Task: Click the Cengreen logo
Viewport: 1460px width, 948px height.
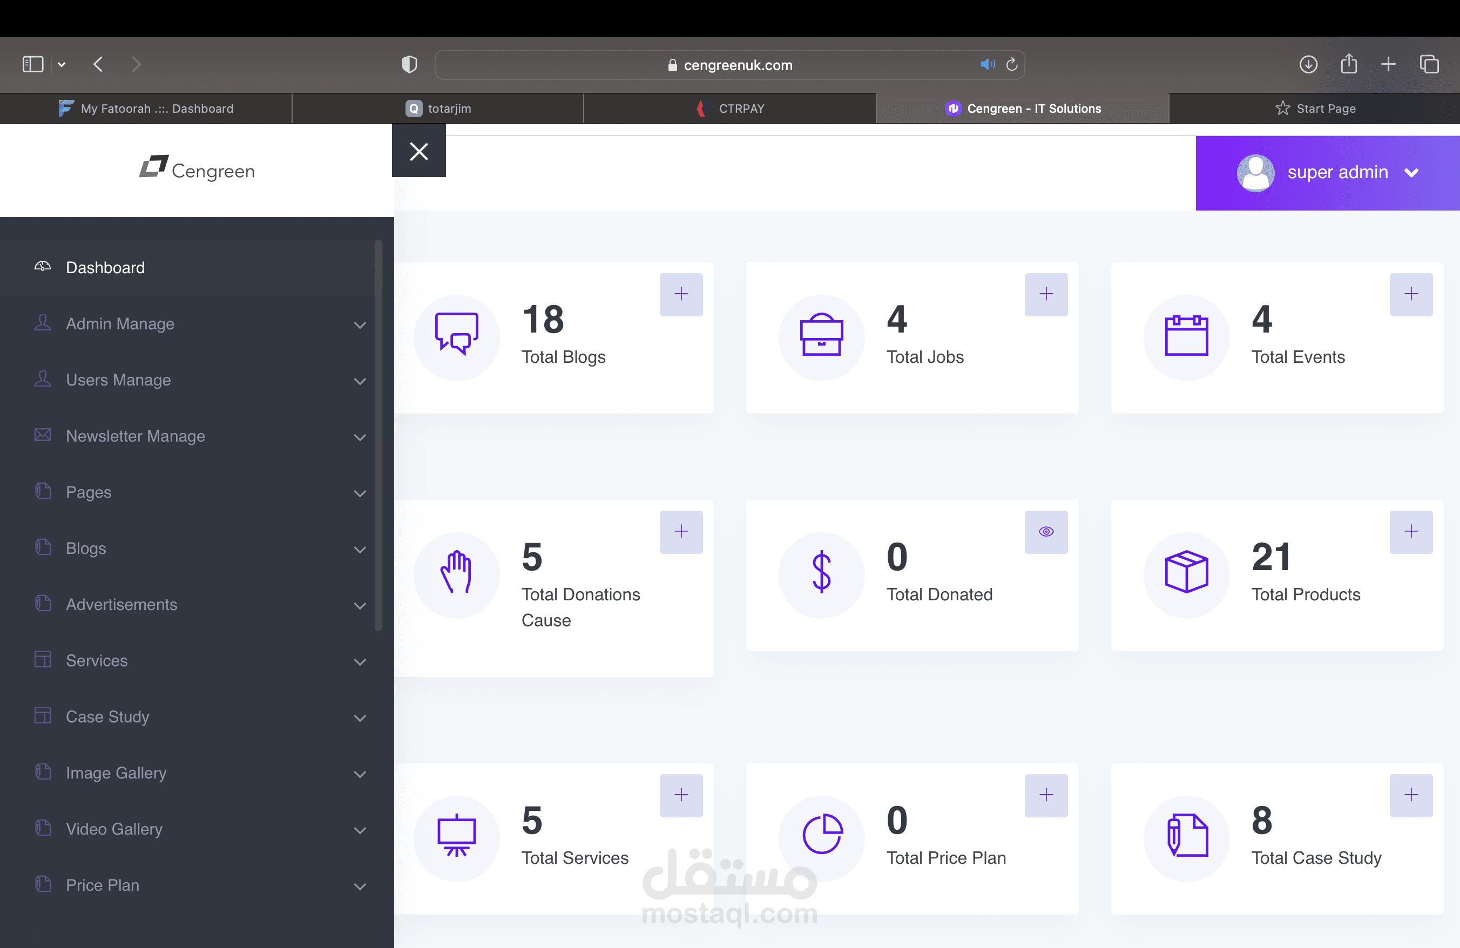Action: pyautogui.click(x=197, y=168)
